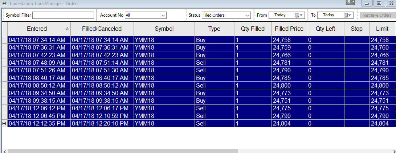Select entered time 04/17/18 08:40:17 AM
This screenshot has width=396, height=153.
pyautogui.click(x=37, y=78)
